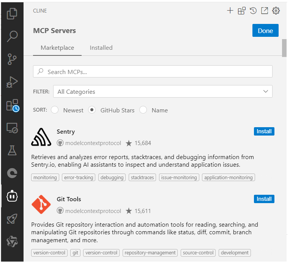Open the Explorer view in activity bar
Image resolution: width=290 pixels, height=265 pixels.
point(12,14)
